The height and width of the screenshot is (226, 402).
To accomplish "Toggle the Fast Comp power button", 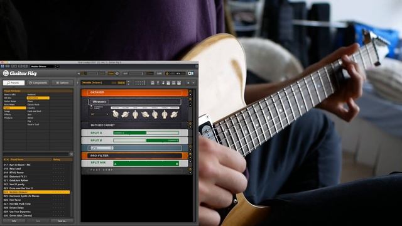I will pos(190,169).
